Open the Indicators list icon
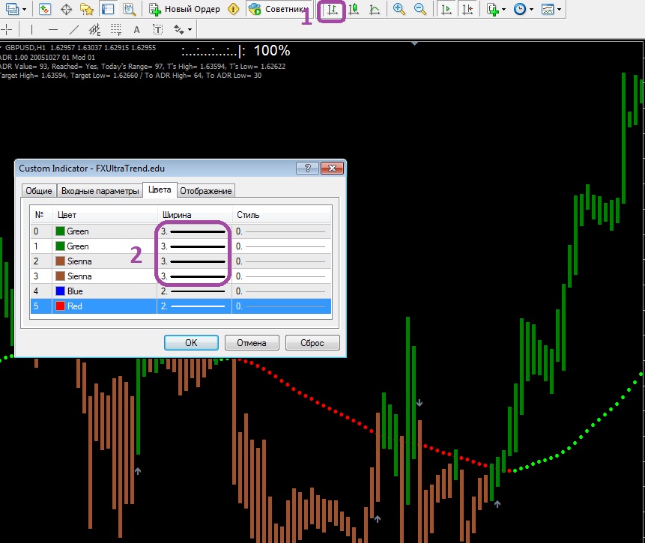 (492, 9)
